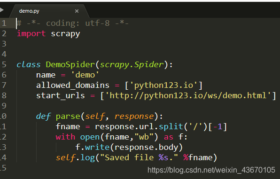Click the open function call
Viewport: 280px width, 179px height.
90,137
